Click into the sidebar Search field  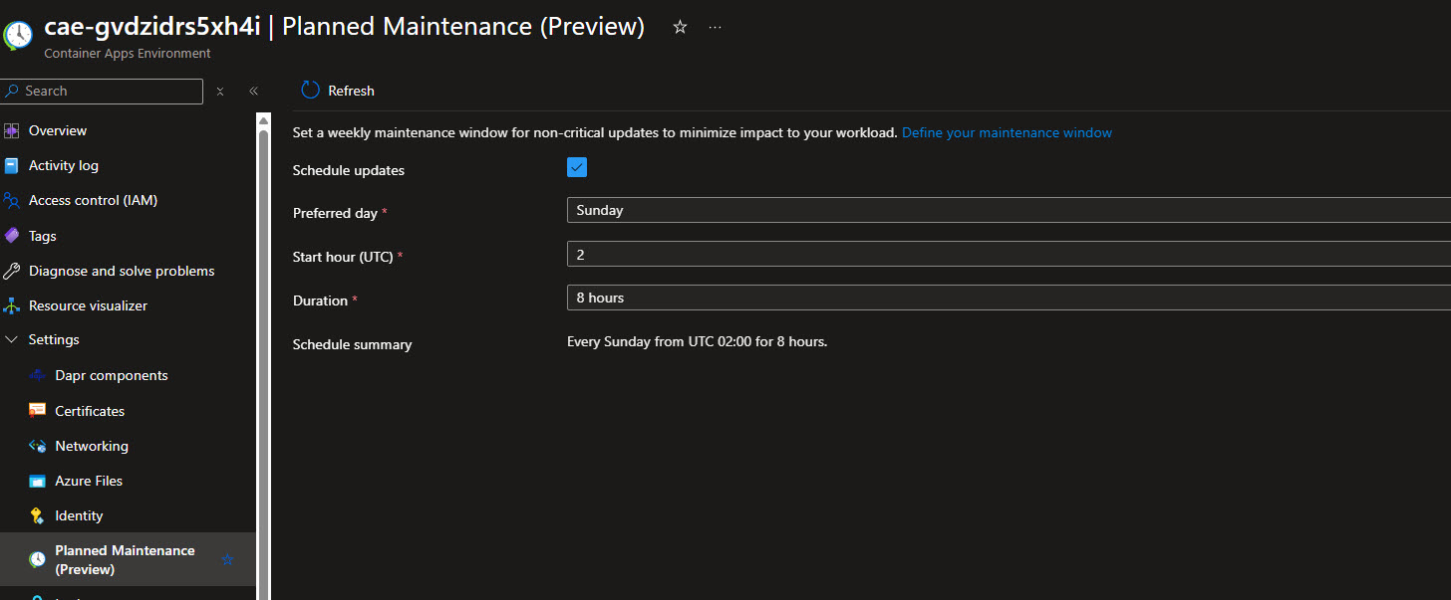[x=102, y=91]
